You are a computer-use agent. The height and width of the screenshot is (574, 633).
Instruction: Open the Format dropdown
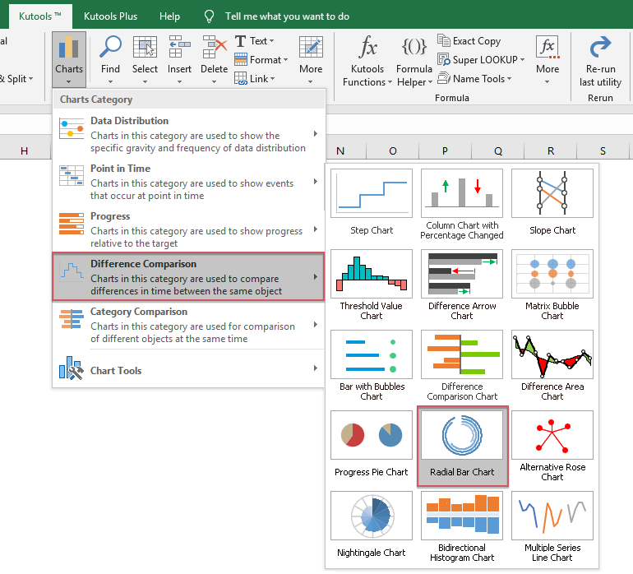[x=261, y=60]
